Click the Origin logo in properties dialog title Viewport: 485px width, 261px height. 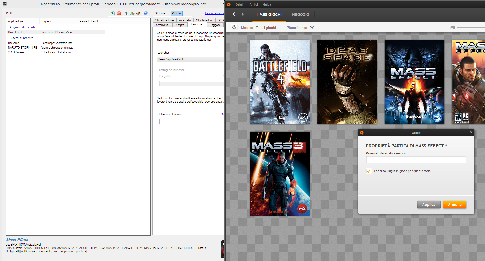tap(362, 133)
